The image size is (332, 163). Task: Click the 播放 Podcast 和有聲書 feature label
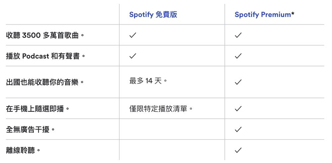pos(46,56)
